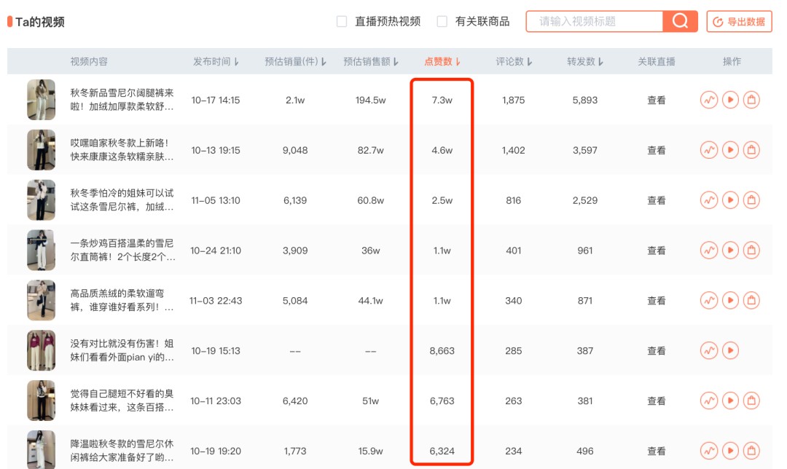Play the 10-13 19:15 video
Image resolution: width=787 pixels, height=469 pixels.
[730, 150]
